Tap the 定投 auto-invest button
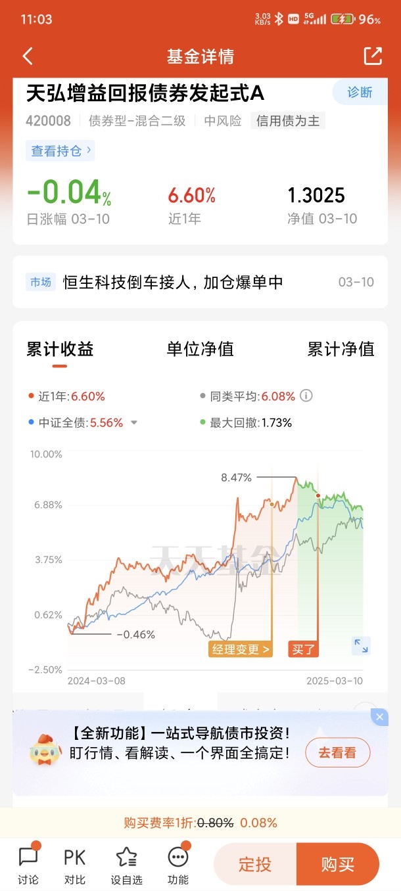Image resolution: width=401 pixels, height=891 pixels. point(255,864)
